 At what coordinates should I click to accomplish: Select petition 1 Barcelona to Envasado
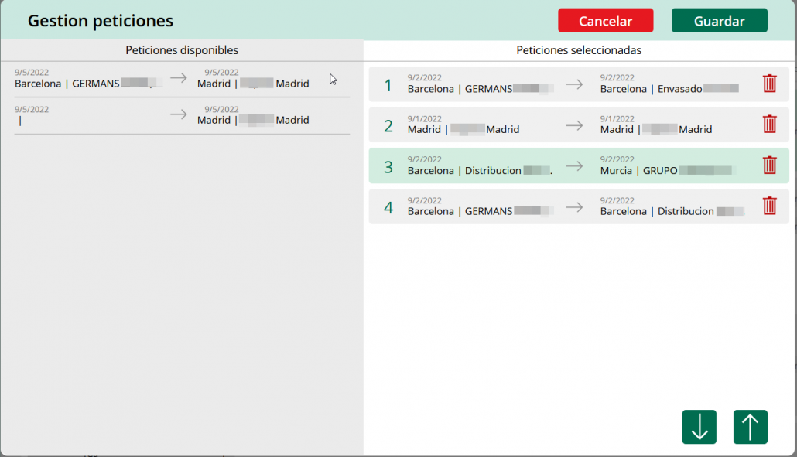coord(565,84)
